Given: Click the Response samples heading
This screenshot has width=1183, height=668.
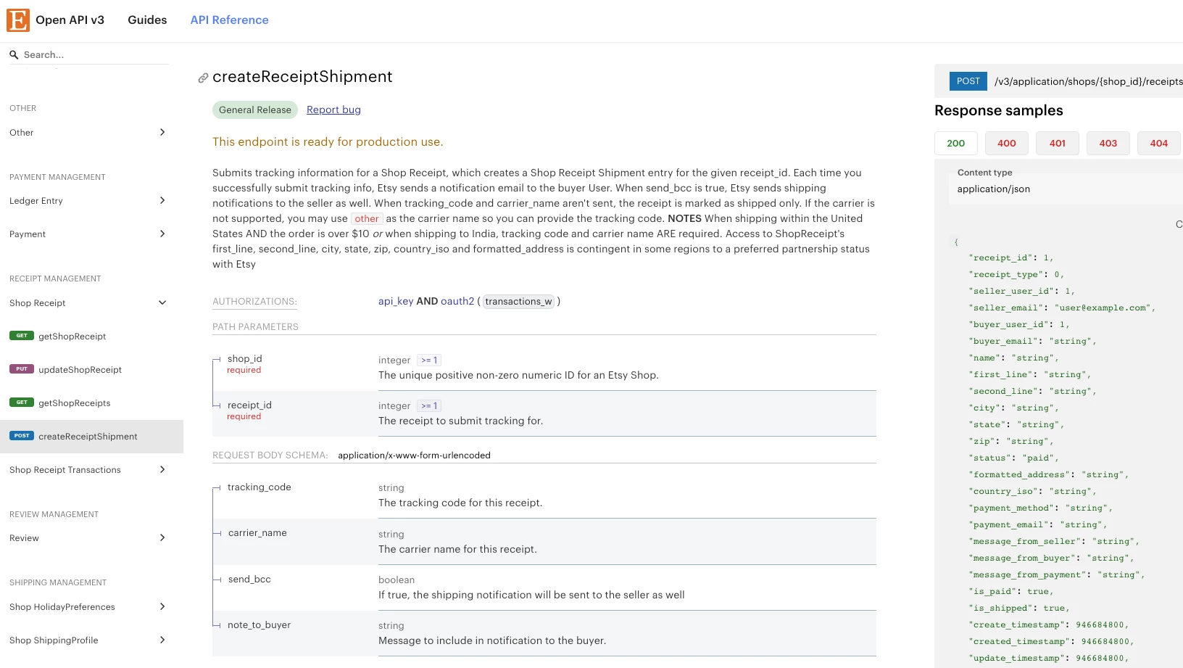Looking at the screenshot, I should point(999,110).
